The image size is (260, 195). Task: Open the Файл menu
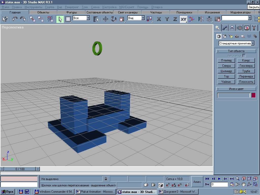click(x=6, y=7)
